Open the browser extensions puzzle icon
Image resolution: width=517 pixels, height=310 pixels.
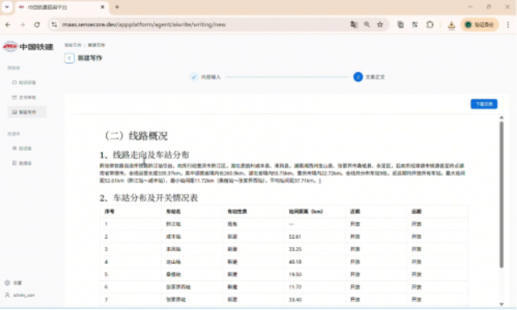click(430, 24)
